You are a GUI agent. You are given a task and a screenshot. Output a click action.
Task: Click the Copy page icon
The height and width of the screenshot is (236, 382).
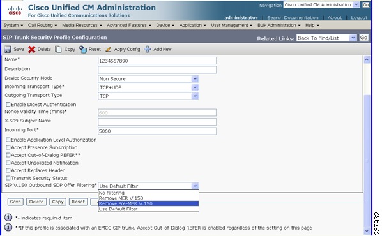point(58,49)
